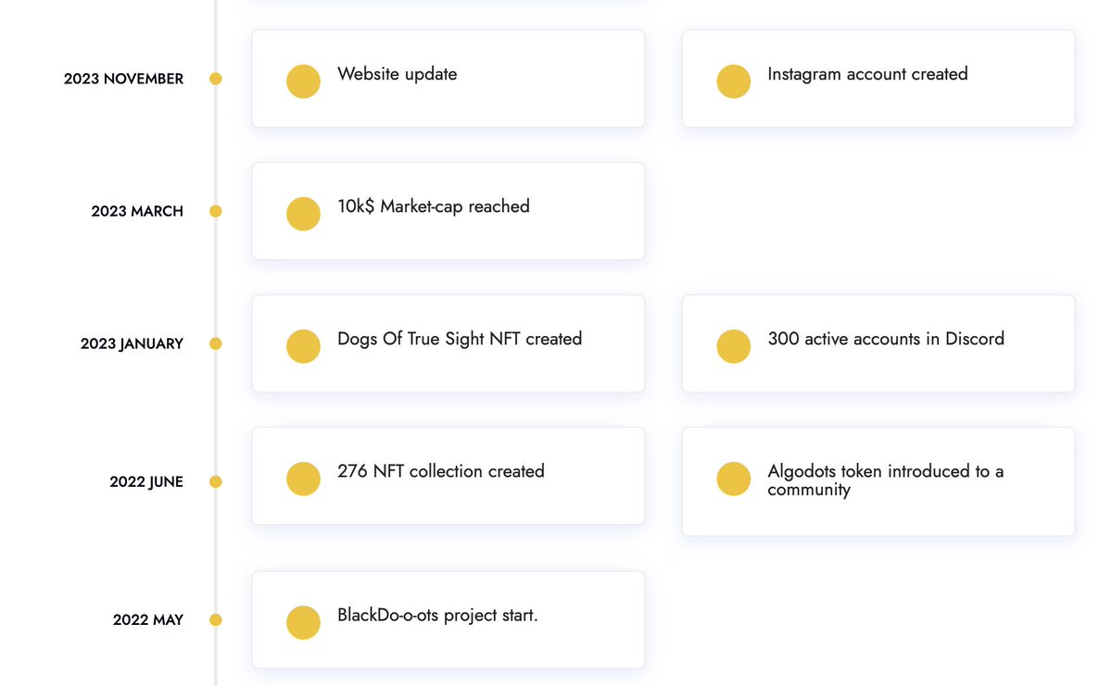Click the yellow circle beside BlackDo-o-ots project start
Image resolution: width=1112 pixels, height=686 pixels.
[303, 622]
